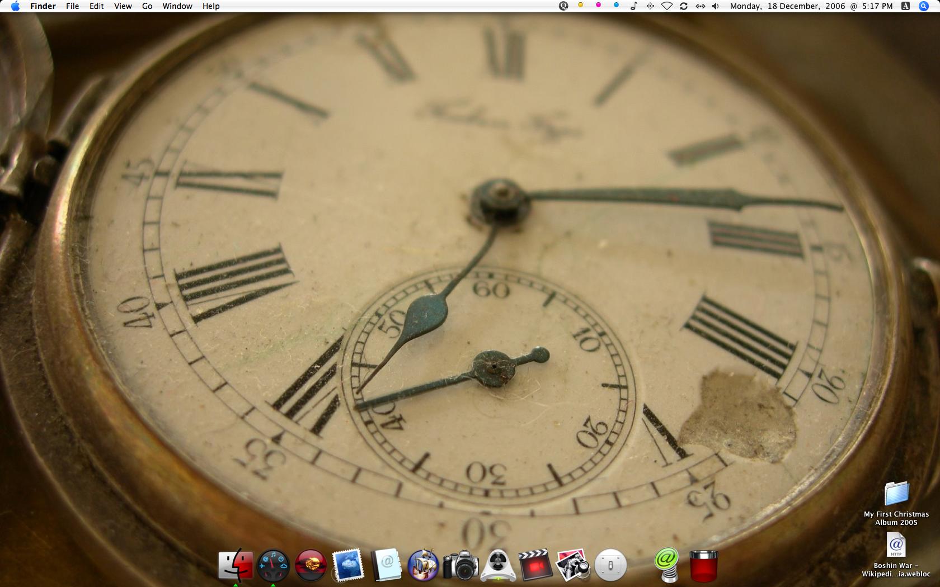940x587 pixels.
Task: Open Finder from the Dock
Action: pyautogui.click(x=236, y=565)
